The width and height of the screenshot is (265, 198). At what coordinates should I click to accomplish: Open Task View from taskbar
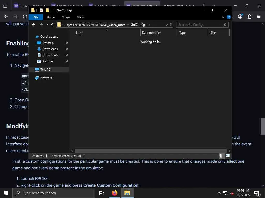pos(101,193)
